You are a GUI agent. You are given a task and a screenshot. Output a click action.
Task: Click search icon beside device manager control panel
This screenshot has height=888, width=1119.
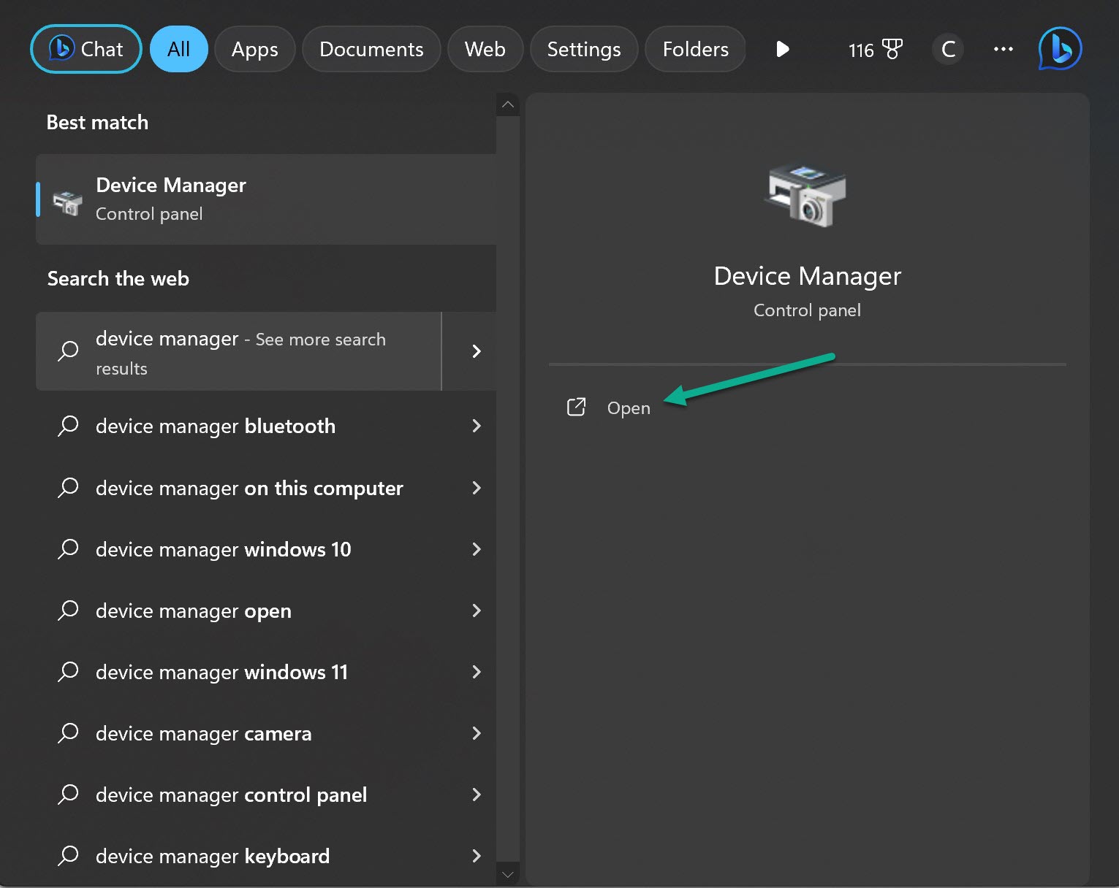pyautogui.click(x=68, y=794)
